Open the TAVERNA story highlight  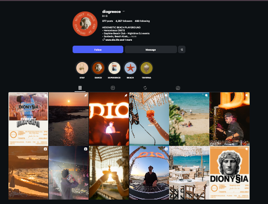146,68
